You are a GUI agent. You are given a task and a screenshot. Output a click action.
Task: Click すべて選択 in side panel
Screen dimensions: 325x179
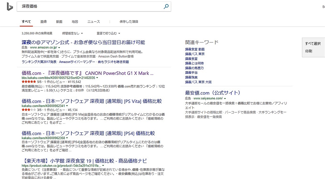coord(313,43)
